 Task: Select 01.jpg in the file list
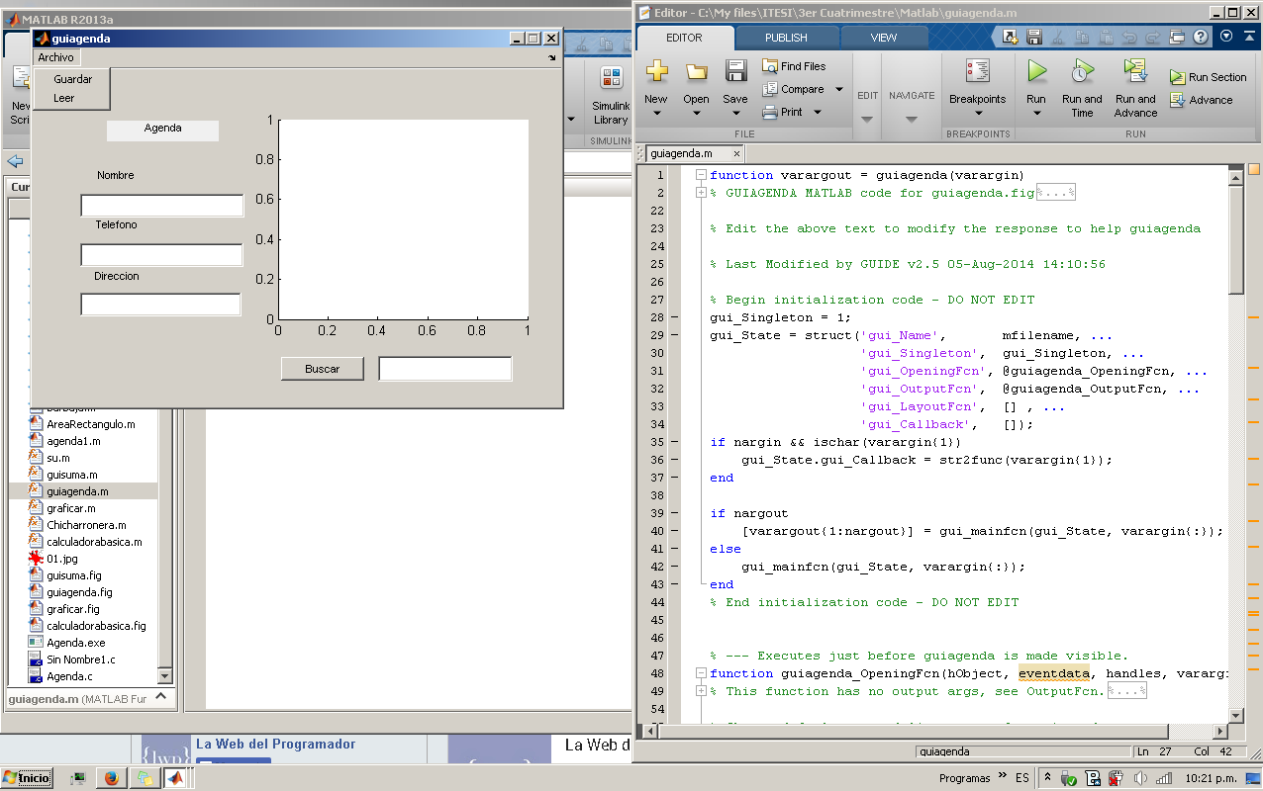(x=61, y=559)
